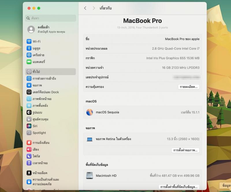Click the 'เกี่ยวกับ' page title

[105, 8]
